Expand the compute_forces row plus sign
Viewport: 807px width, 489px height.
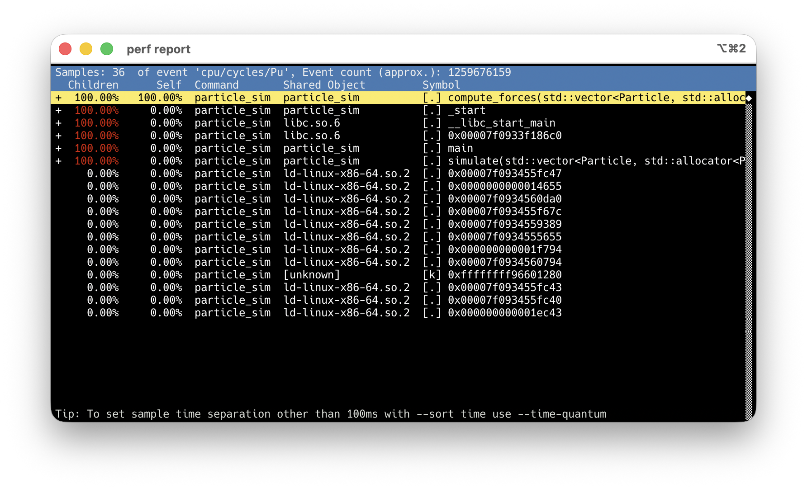pos(58,98)
